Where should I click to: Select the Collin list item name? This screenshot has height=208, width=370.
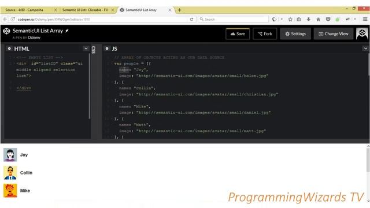click(x=26, y=173)
